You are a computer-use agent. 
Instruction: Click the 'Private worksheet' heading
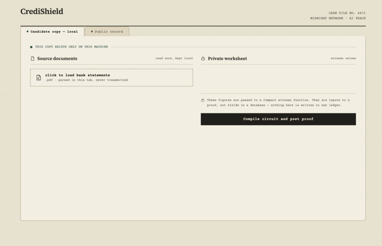pos(227,58)
